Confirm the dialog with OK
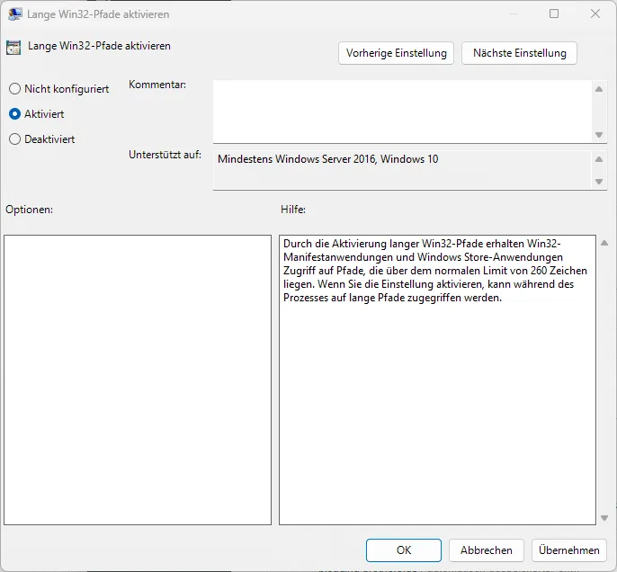 [404, 550]
